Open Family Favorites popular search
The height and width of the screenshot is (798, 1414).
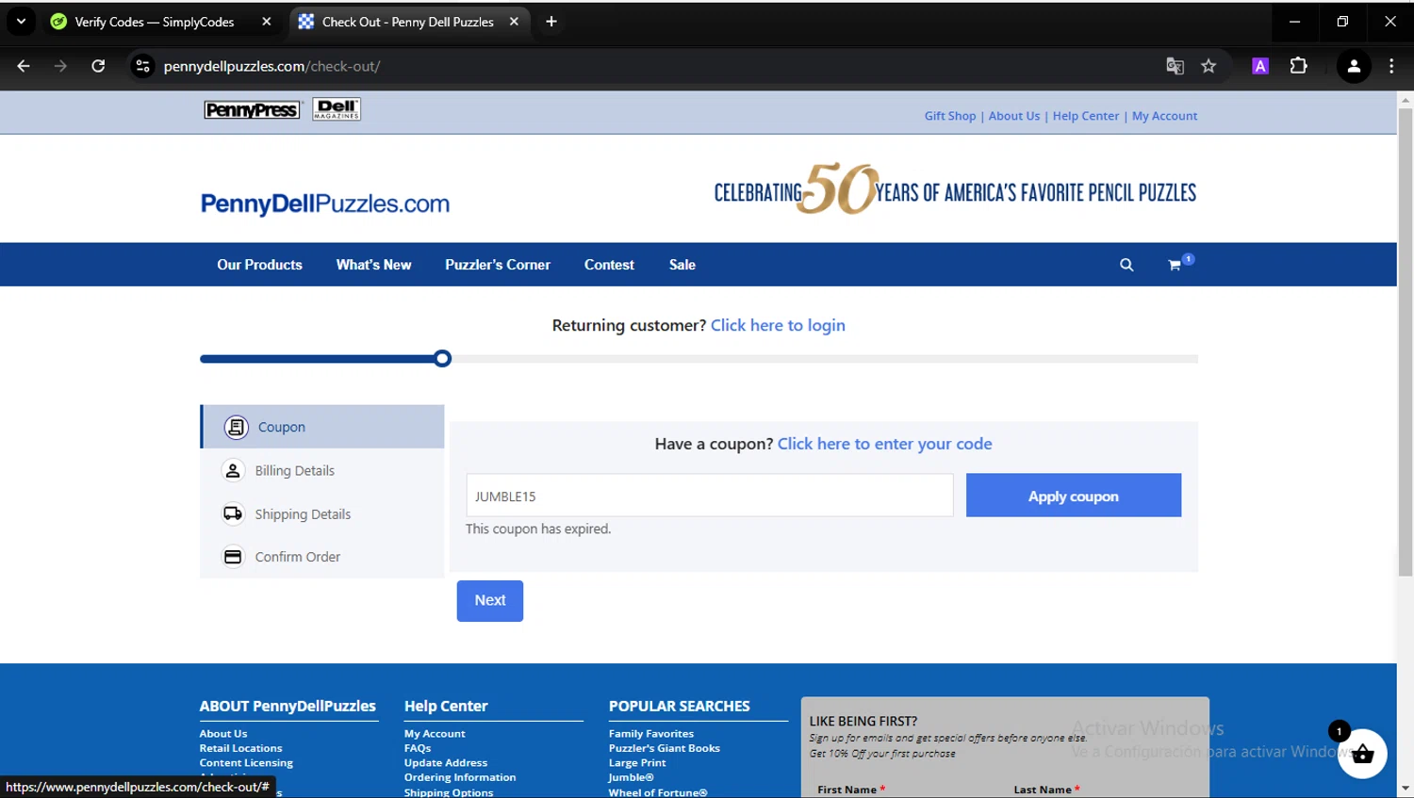click(651, 734)
